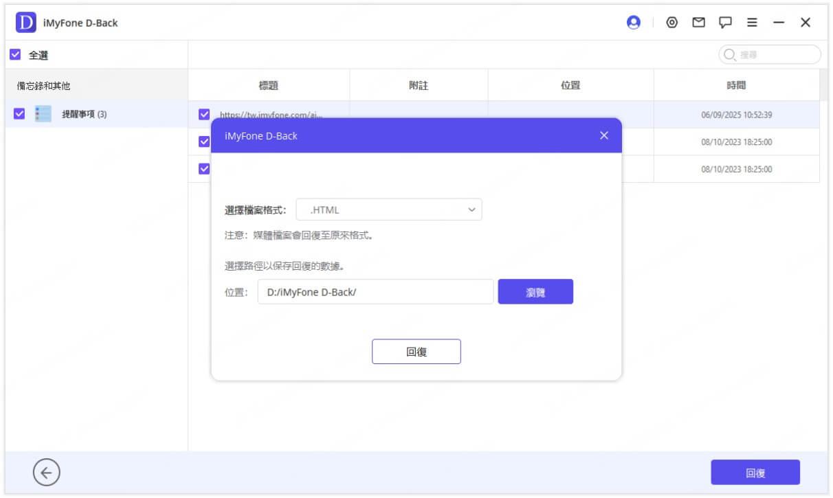Click the iMyFone D-Back app logo icon
The width and height of the screenshot is (833, 498).
pos(27,22)
